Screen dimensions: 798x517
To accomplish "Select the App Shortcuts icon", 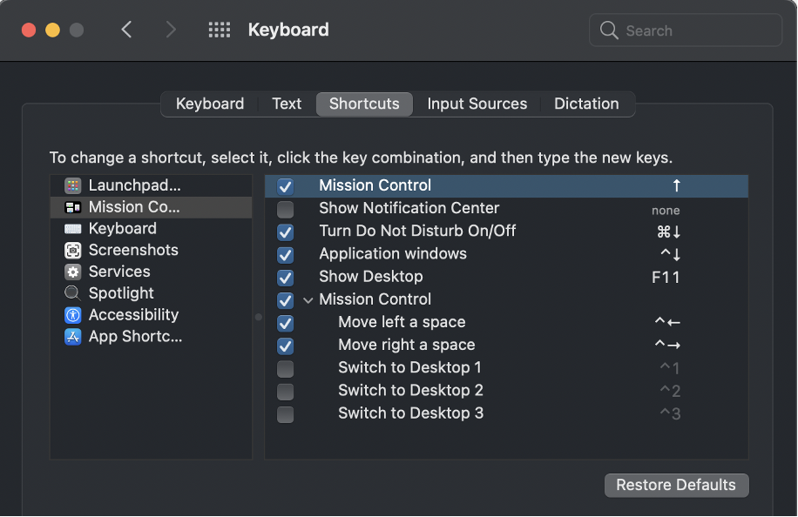I will click(x=73, y=337).
